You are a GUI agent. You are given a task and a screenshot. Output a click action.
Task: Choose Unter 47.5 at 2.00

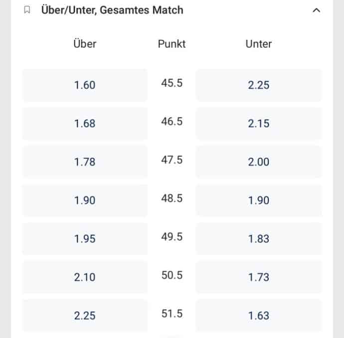(x=258, y=162)
